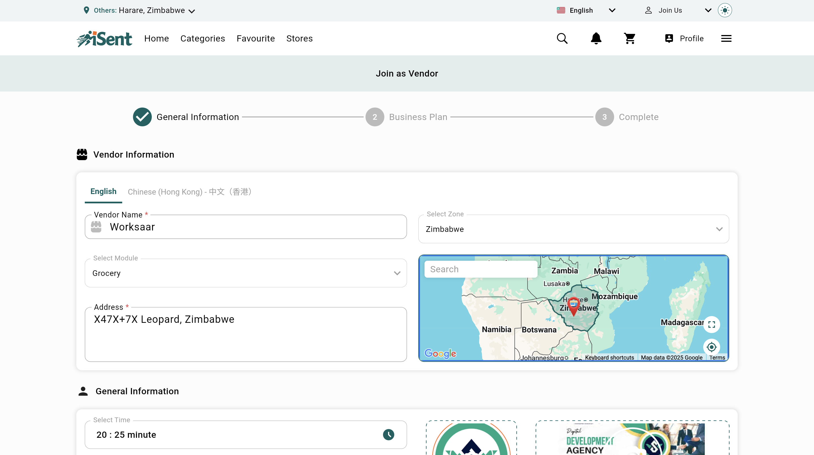Open the shopping cart icon
Viewport: 814px width, 455px height.
[x=629, y=38]
